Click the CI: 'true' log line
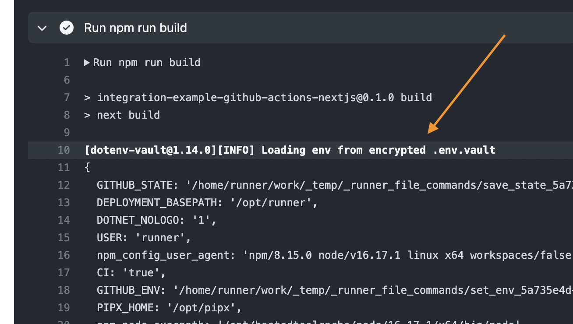Screen dimensions: 573x324 (131, 273)
